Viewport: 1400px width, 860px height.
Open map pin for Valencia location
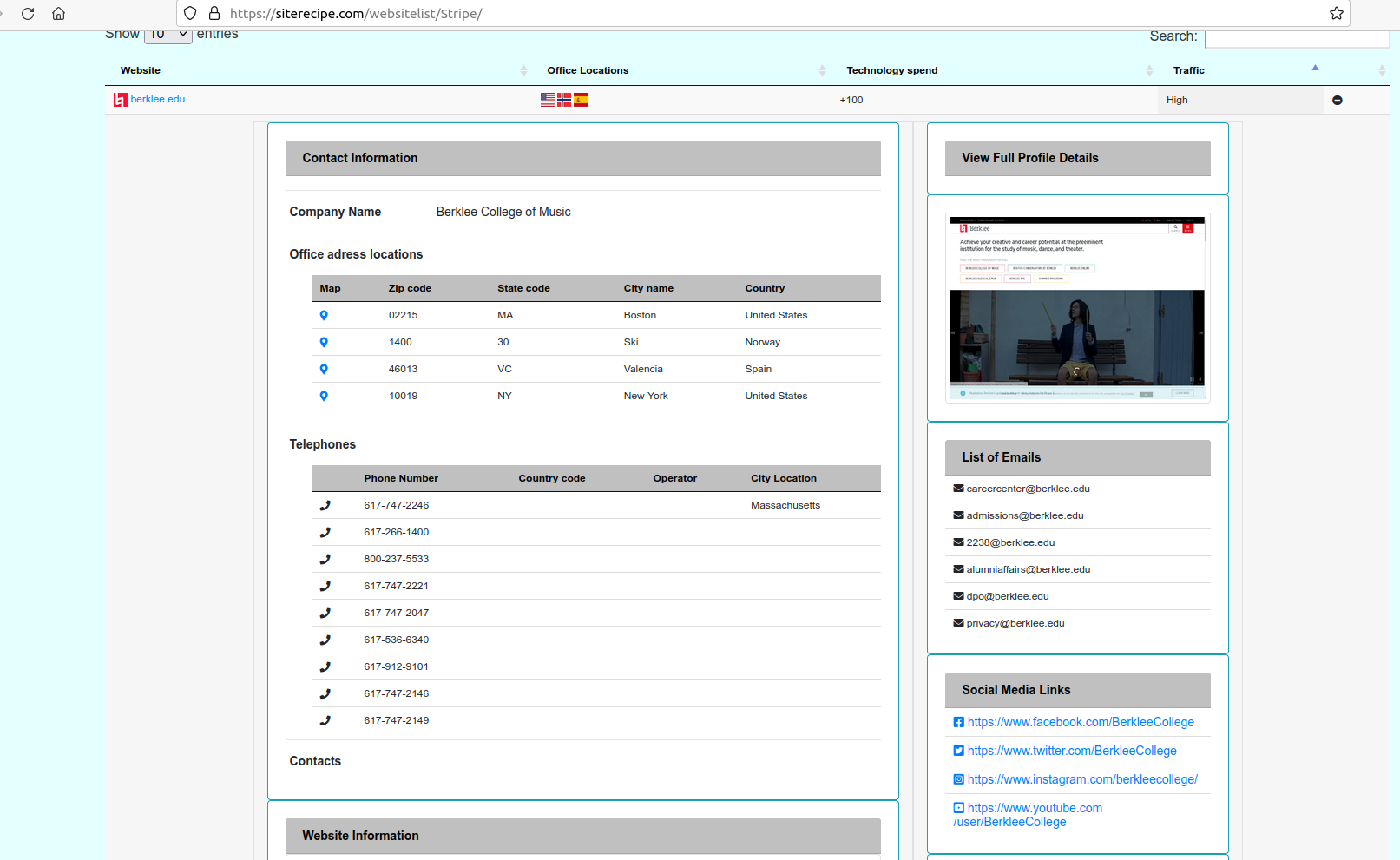click(x=324, y=370)
